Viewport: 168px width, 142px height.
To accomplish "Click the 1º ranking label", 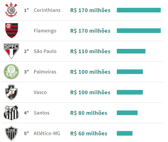I will pyautogui.click(x=26, y=10).
